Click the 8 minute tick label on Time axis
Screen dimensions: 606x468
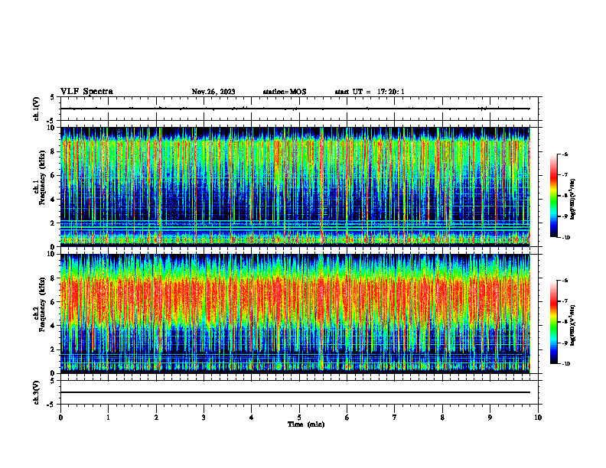click(x=442, y=418)
